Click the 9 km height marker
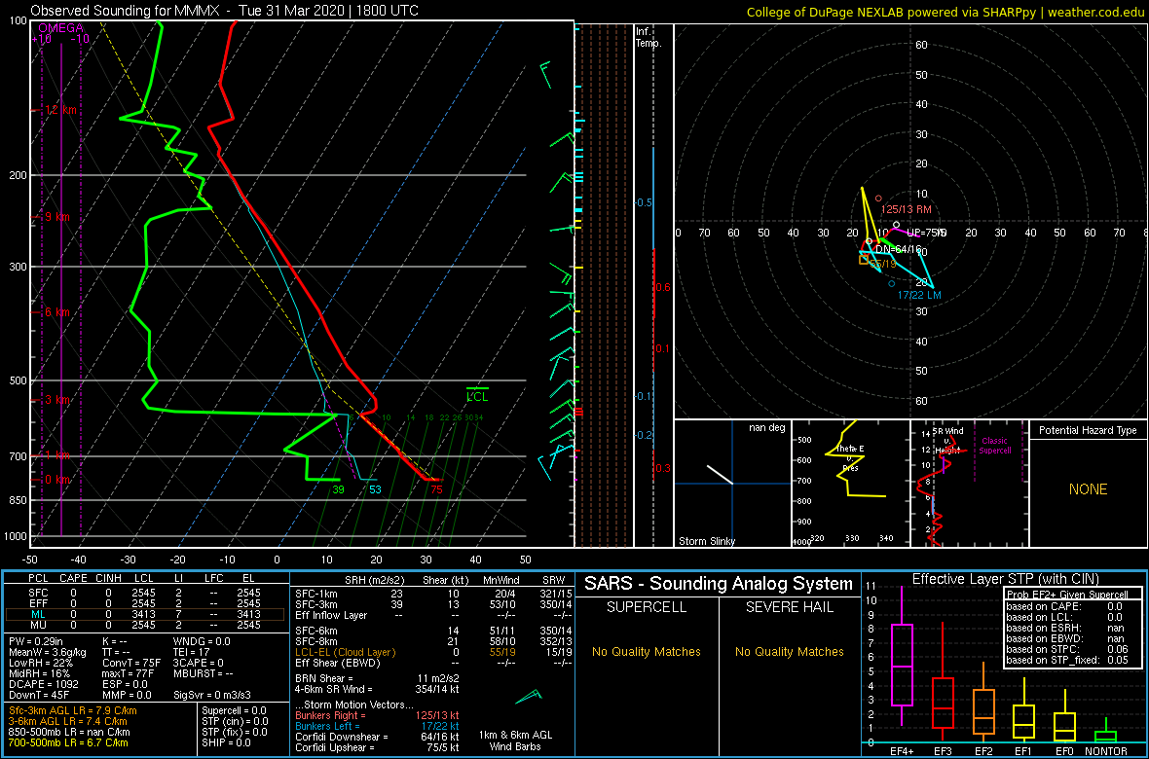 (56, 217)
